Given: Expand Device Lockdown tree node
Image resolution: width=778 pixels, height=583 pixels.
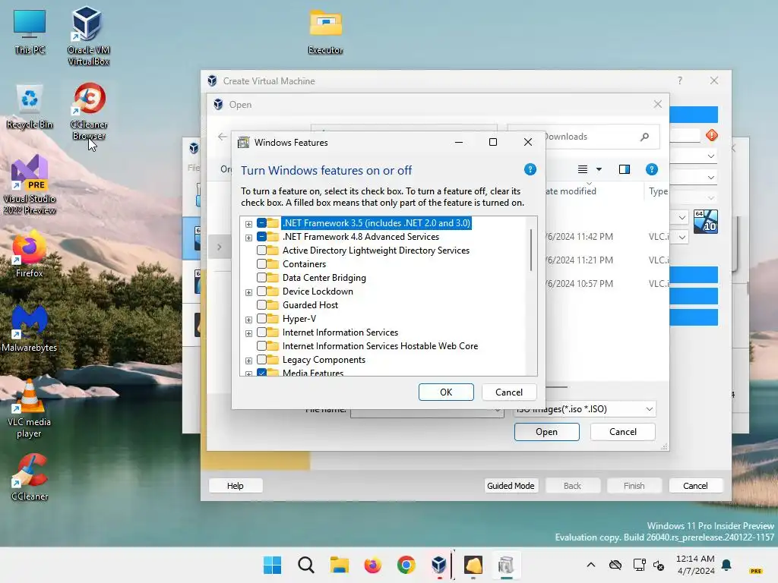Looking at the screenshot, I should 248,292.
